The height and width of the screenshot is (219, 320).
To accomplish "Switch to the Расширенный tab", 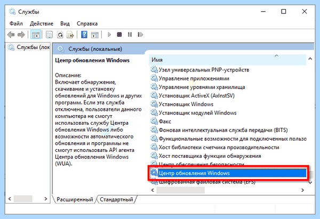I will point(75,199).
